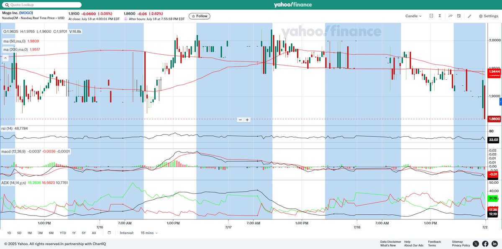This screenshot has height=249, width=502.
Task: Click the red 1.9444 price tag
Action: pyautogui.click(x=495, y=71)
